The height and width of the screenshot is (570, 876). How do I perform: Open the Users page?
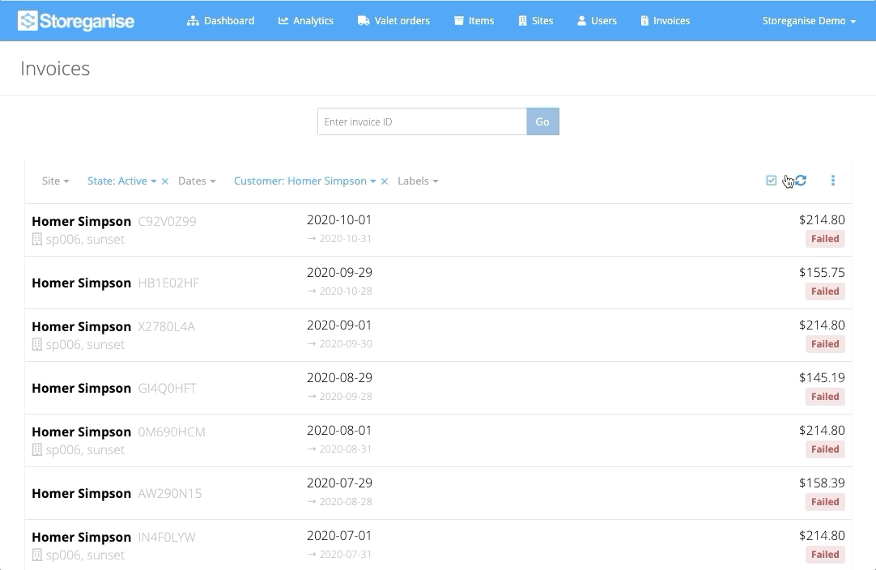(597, 21)
